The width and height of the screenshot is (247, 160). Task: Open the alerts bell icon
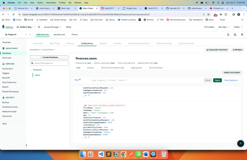pyautogui.click(x=242, y=35)
